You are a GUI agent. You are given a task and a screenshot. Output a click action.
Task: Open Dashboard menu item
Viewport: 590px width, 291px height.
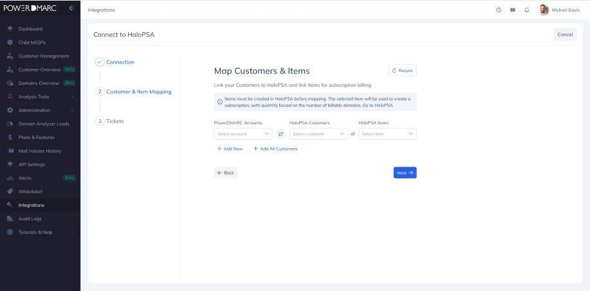click(x=30, y=29)
